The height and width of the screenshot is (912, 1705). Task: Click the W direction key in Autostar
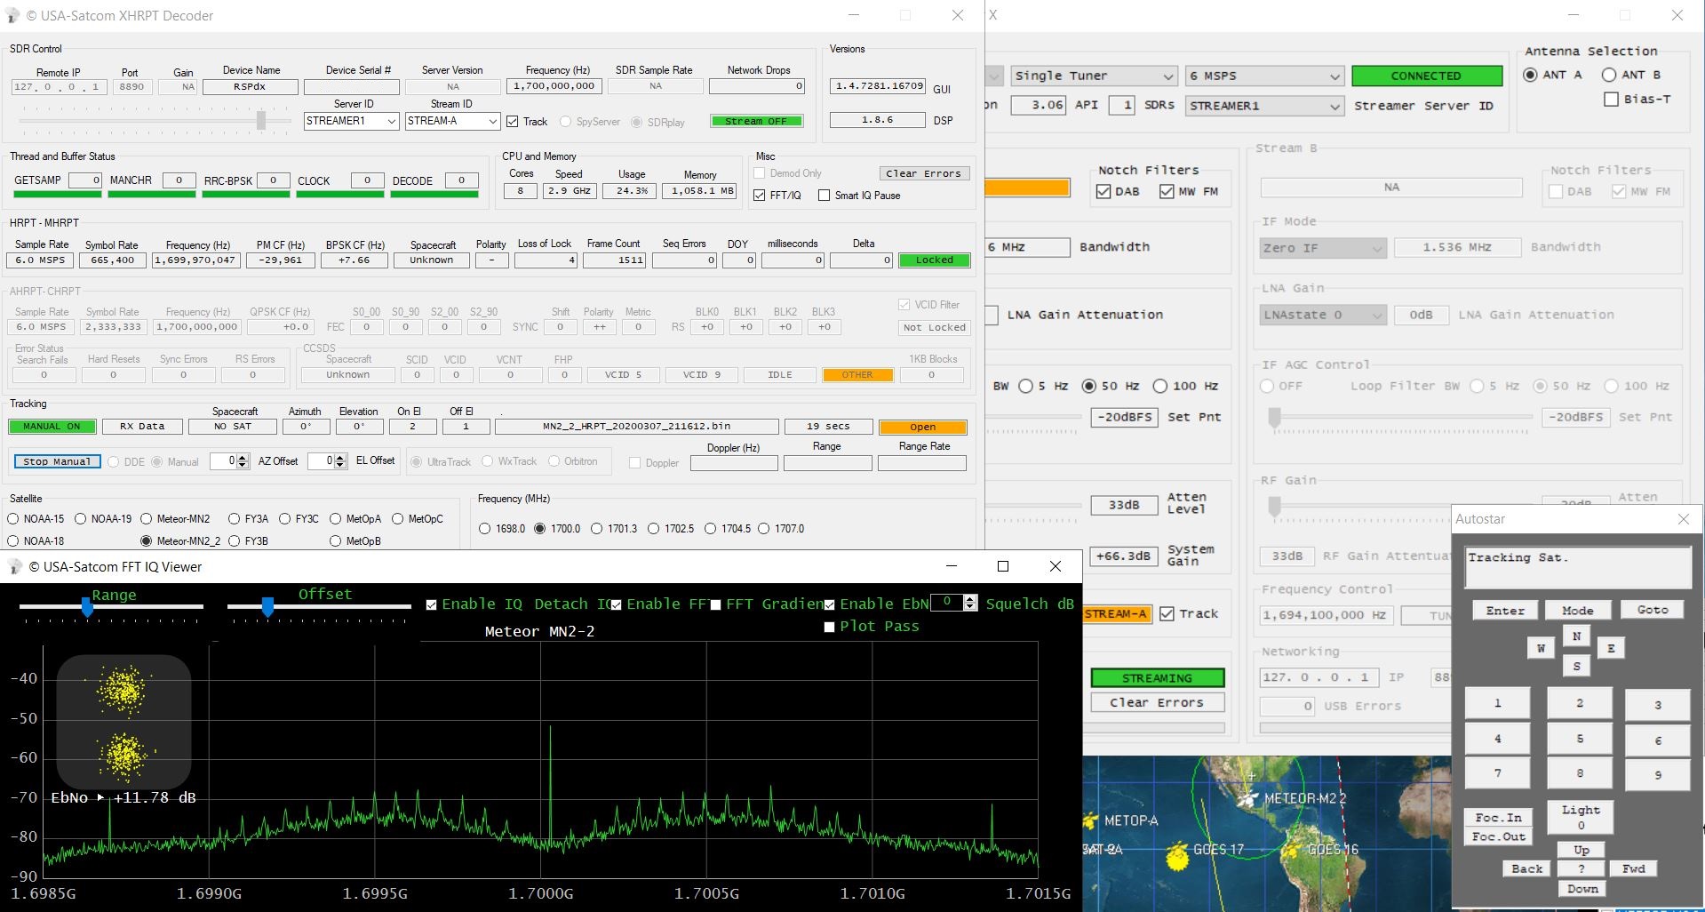[1541, 648]
